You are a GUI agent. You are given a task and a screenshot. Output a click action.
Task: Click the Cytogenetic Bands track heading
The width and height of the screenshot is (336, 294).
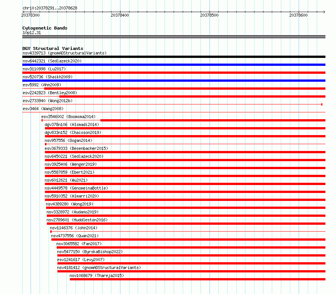point(45,28)
